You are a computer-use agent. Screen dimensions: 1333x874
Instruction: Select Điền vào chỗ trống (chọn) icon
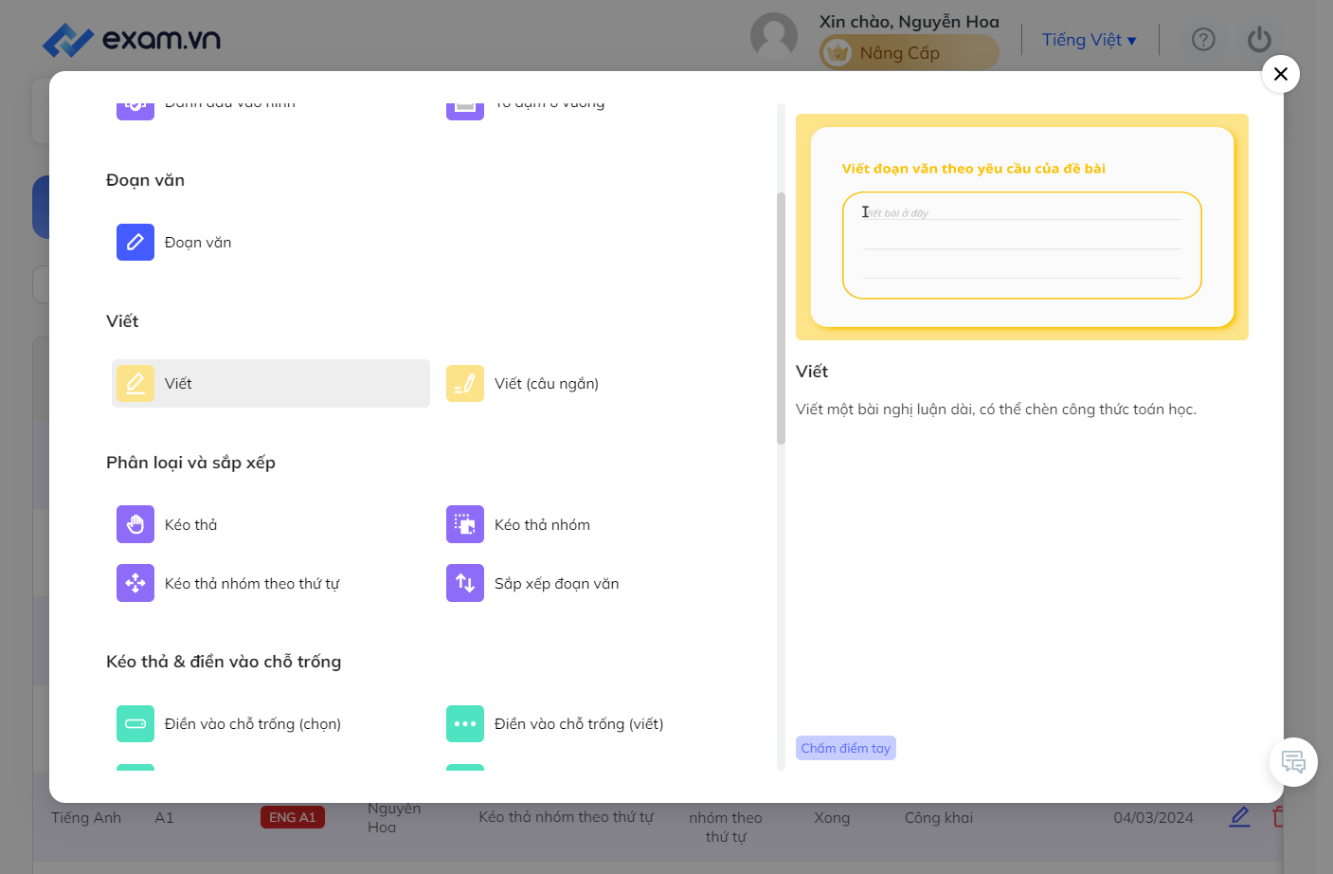(x=135, y=723)
